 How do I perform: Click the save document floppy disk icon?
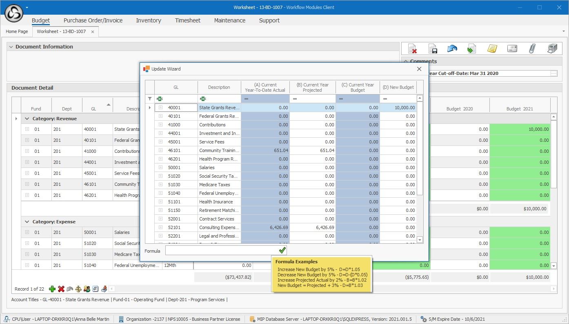(433, 49)
